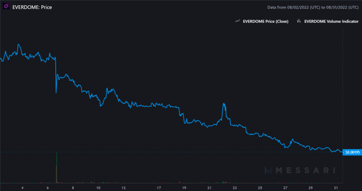Click the x-axis date label 17
The width and height of the screenshot is (362, 191).
click(159, 187)
